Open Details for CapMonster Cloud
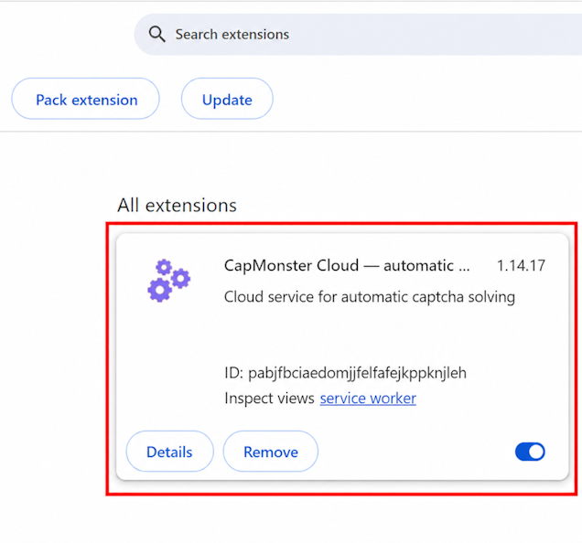Viewport: 582px width, 543px height. pos(169,452)
